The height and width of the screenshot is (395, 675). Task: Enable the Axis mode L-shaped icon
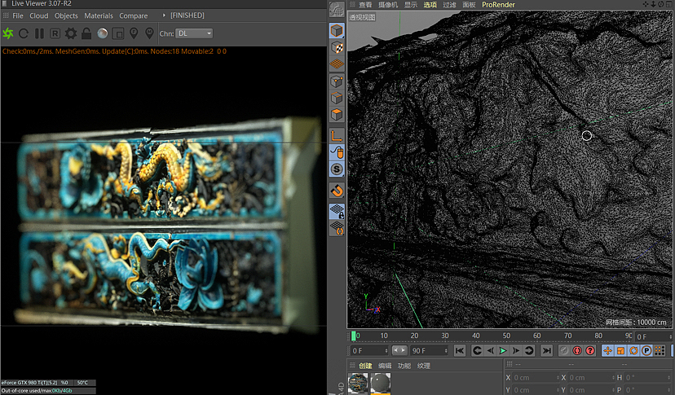click(337, 134)
